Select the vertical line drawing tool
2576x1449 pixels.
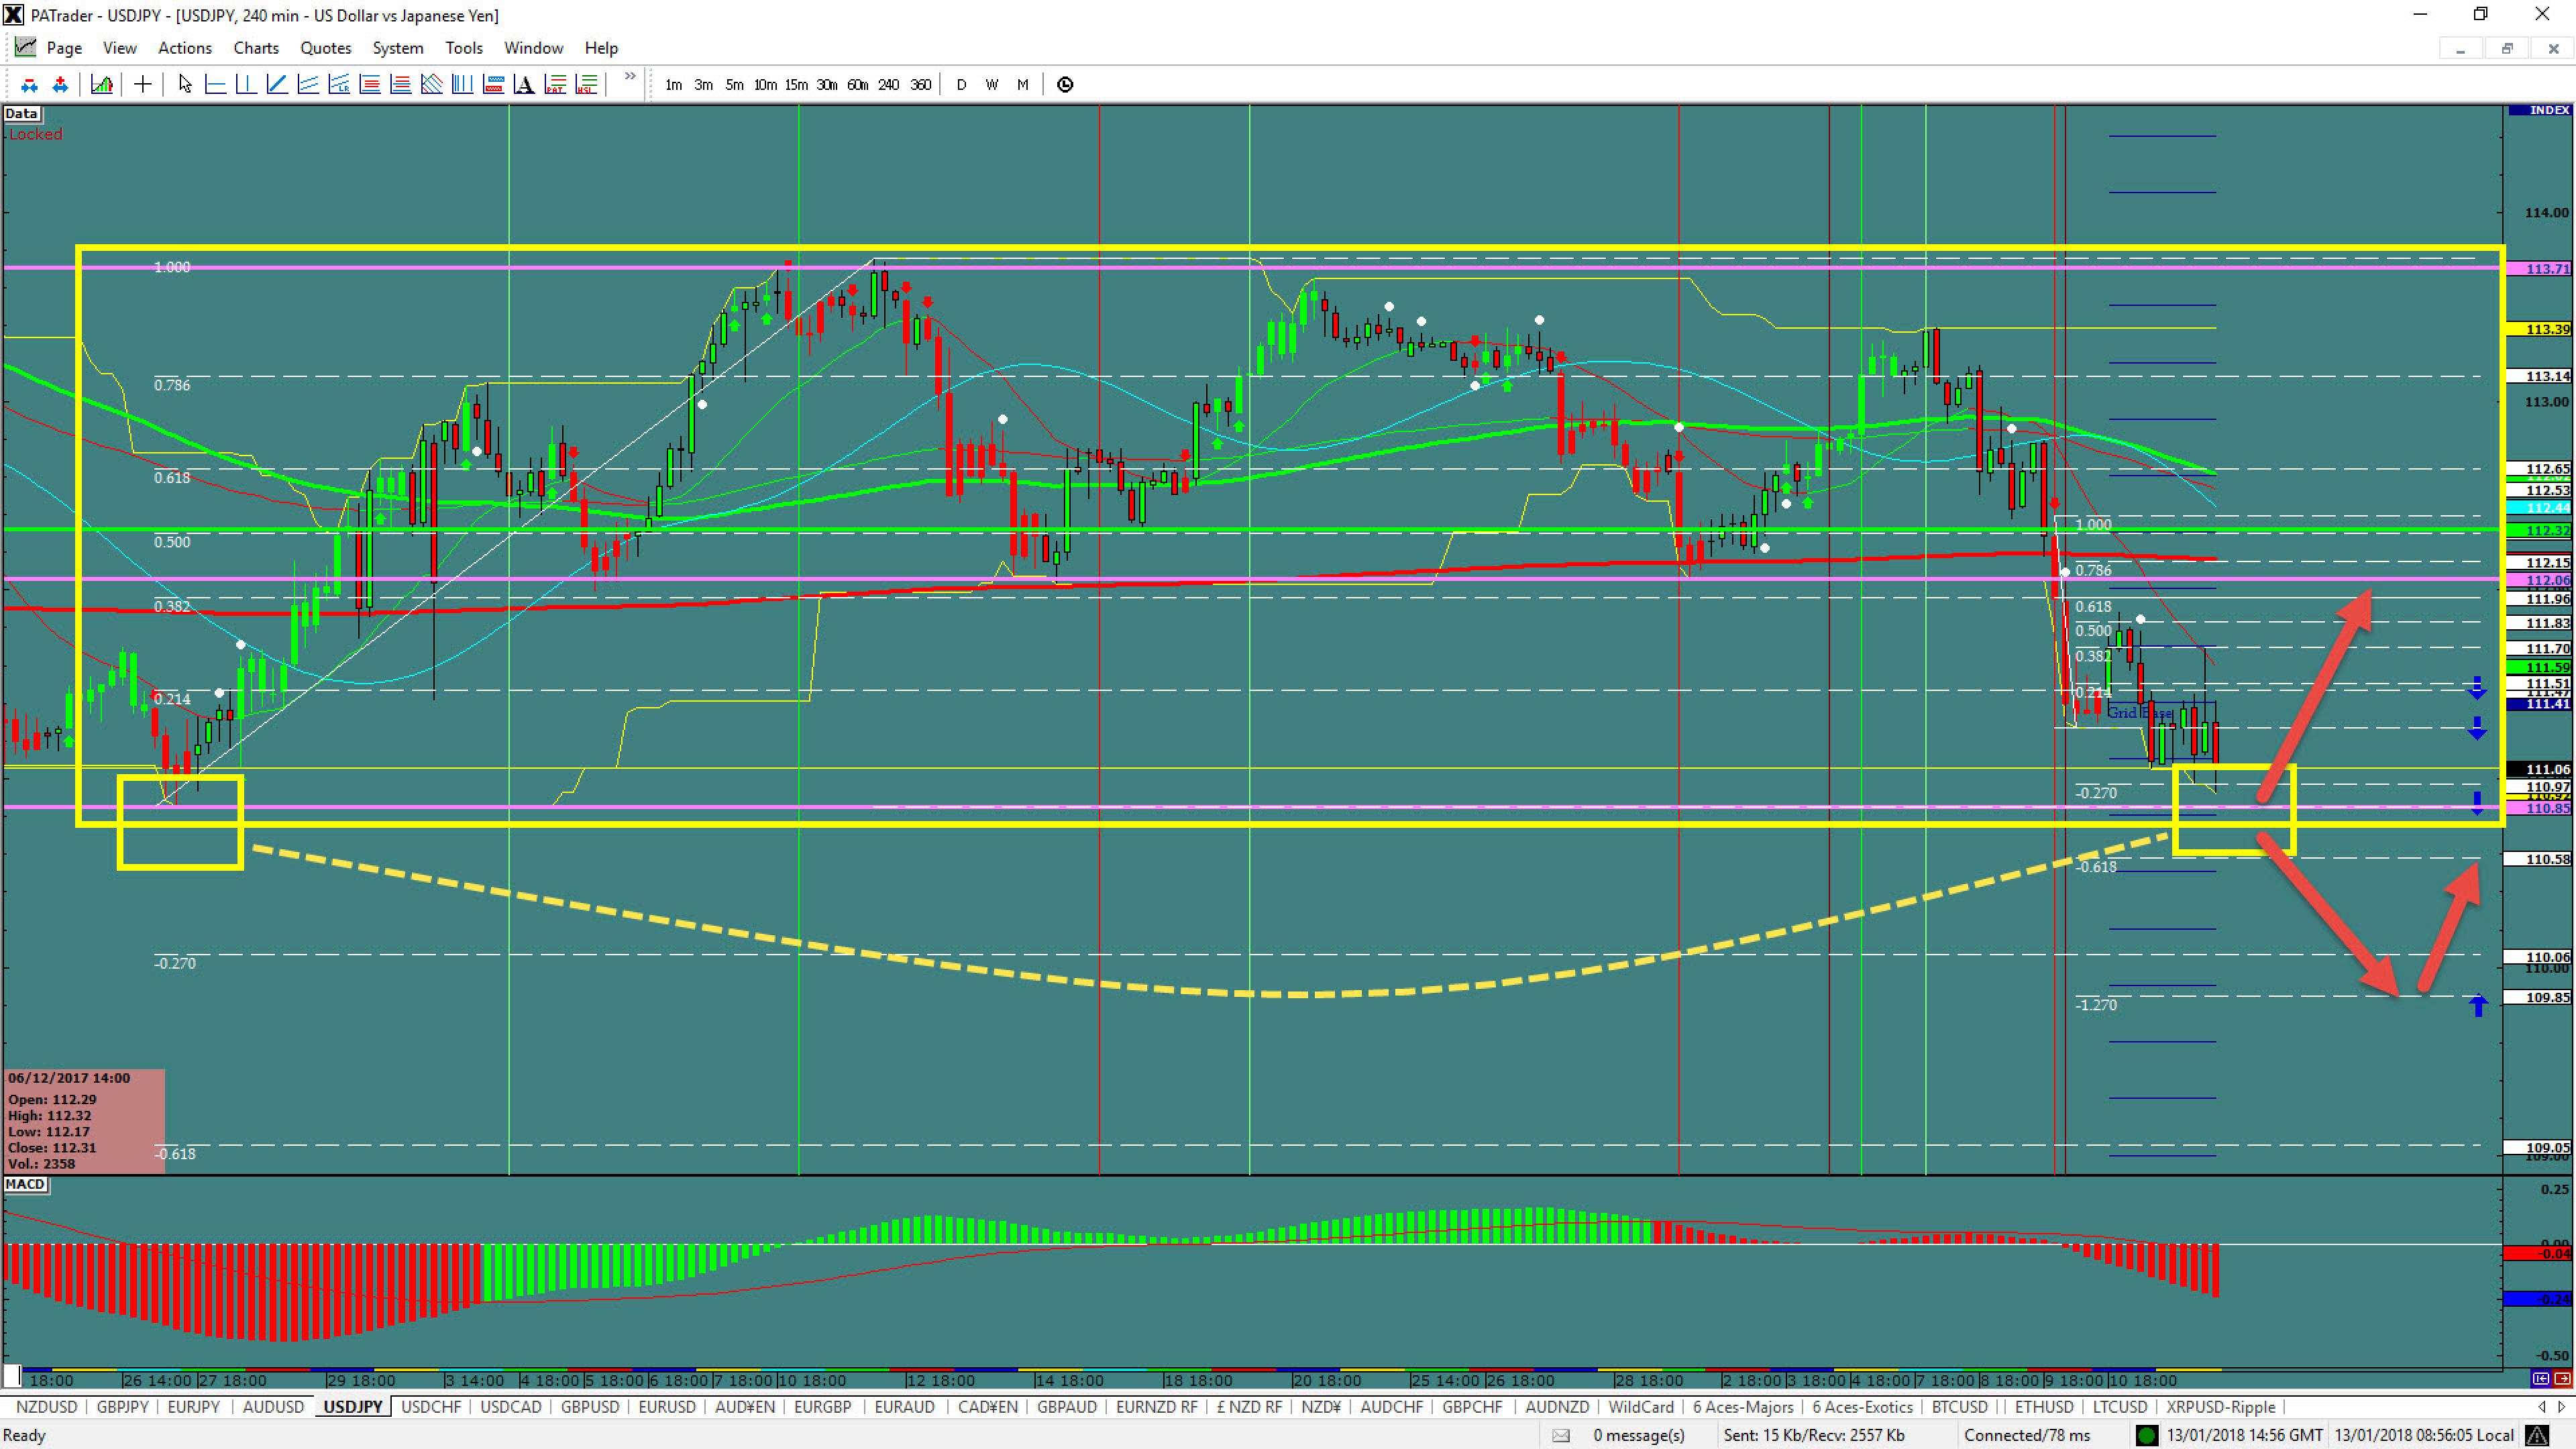[246, 85]
